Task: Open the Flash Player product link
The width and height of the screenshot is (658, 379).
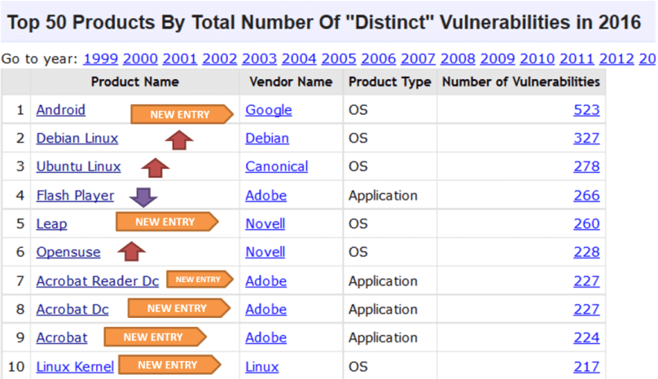Action: (75, 196)
